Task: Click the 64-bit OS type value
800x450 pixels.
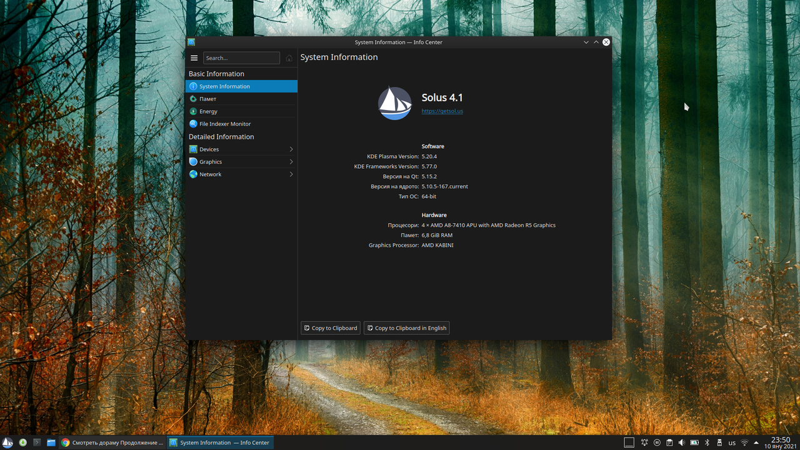Action: coord(429,196)
